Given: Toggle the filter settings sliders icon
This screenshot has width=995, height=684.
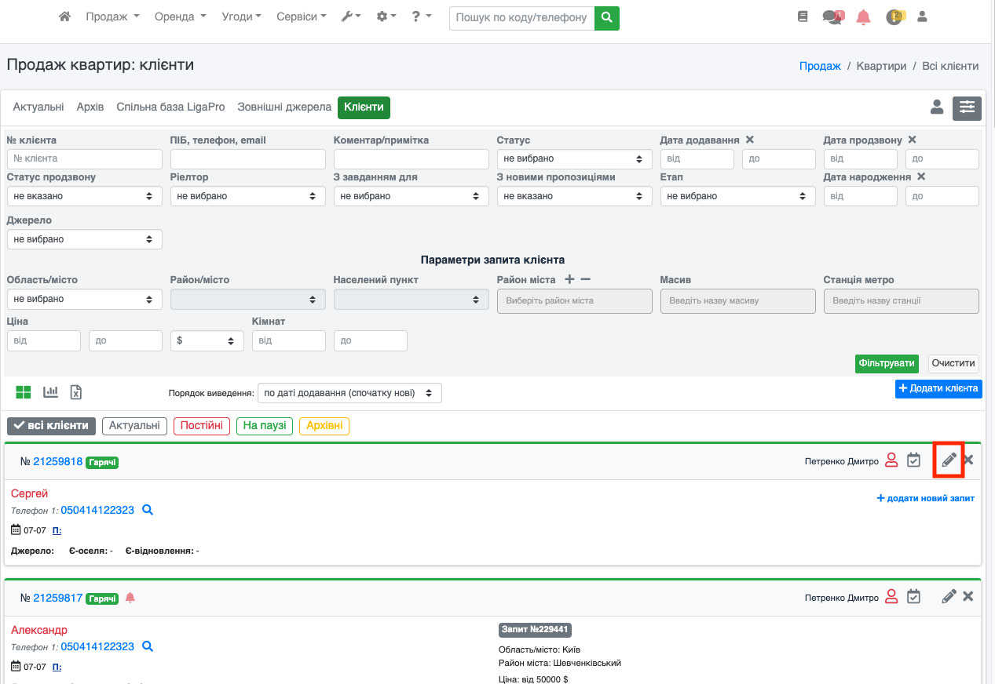Looking at the screenshot, I should [x=967, y=108].
